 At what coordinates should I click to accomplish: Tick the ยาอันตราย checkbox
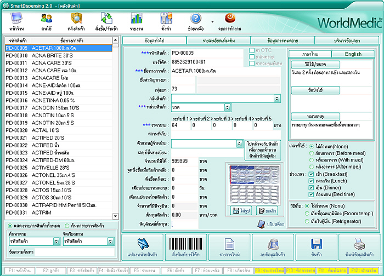(x=252, y=57)
